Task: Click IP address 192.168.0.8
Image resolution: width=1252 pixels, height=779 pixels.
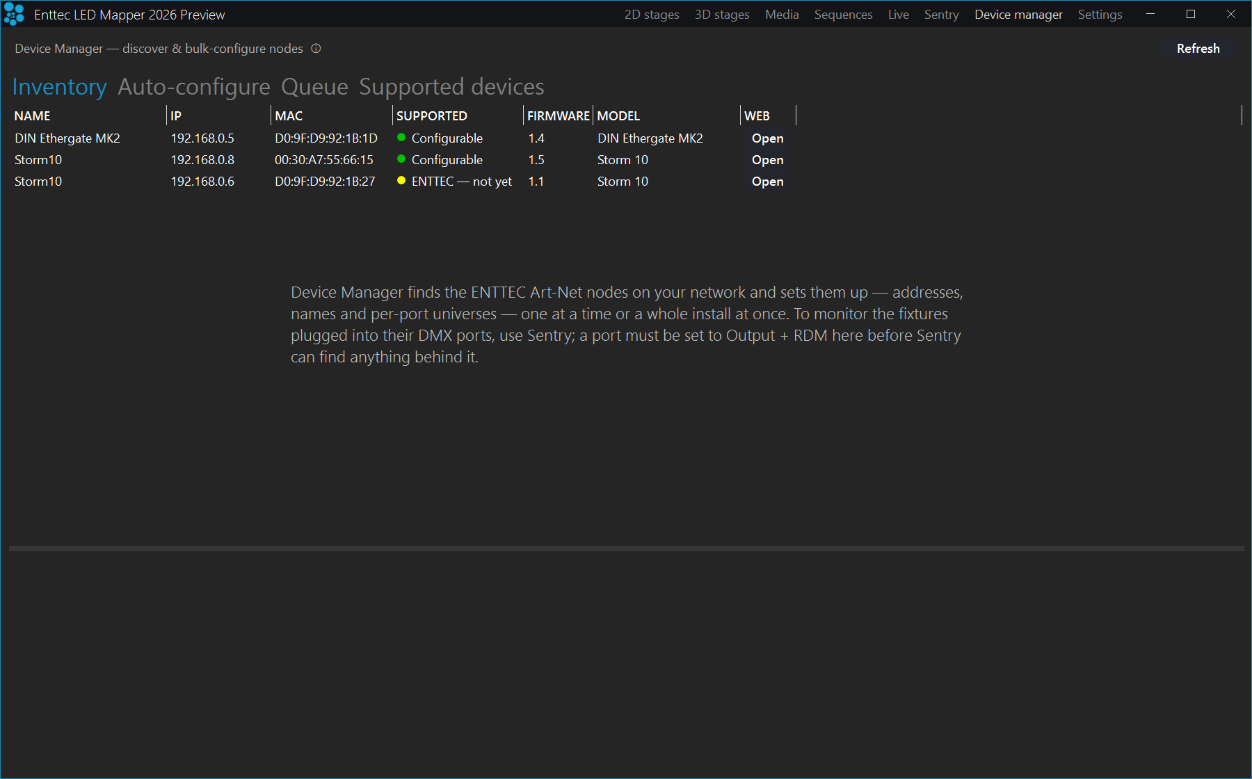Action: coord(202,160)
